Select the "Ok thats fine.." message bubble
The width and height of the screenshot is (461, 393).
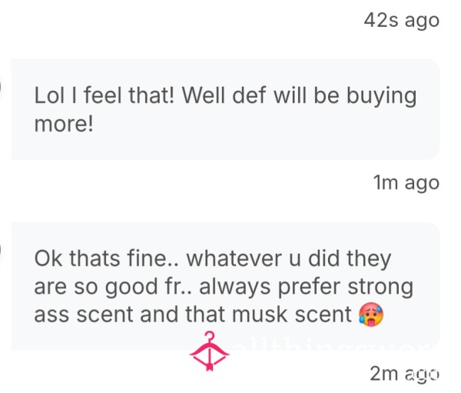point(225,286)
